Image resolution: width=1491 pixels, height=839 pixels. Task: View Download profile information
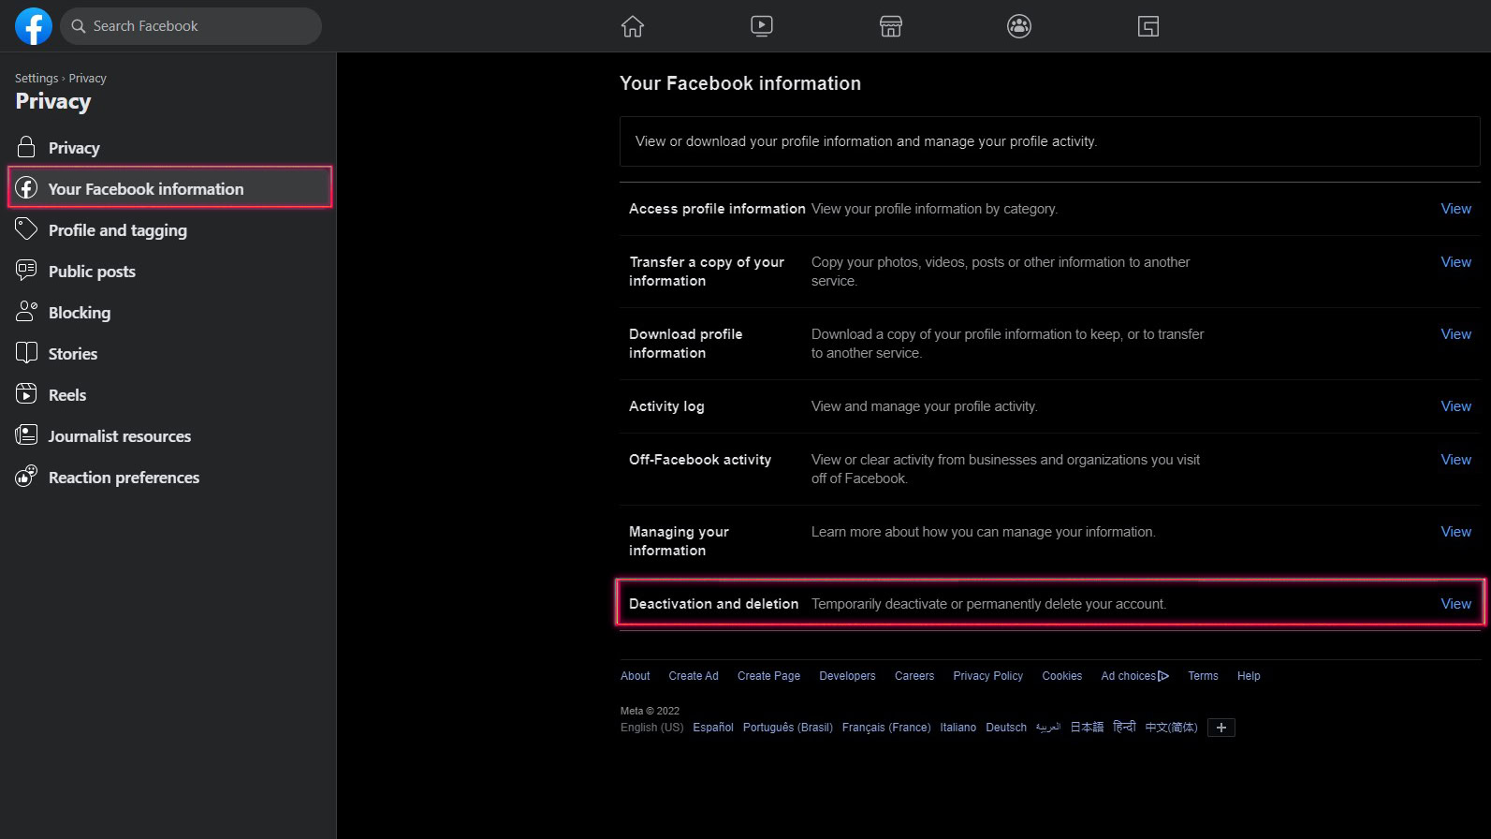click(1455, 334)
